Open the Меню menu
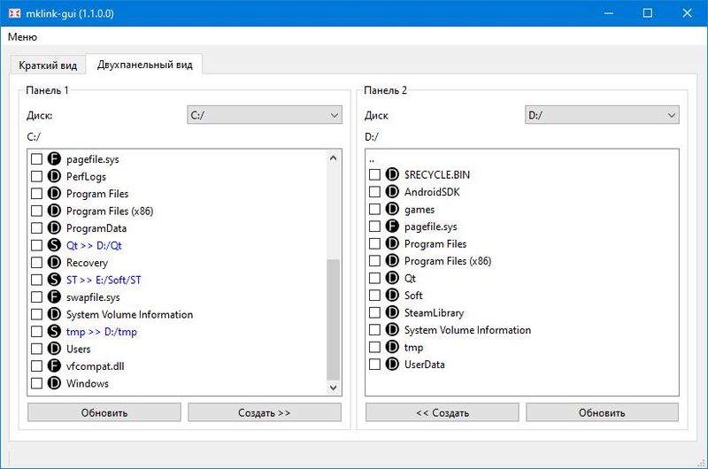This screenshot has width=708, height=469. [x=23, y=37]
